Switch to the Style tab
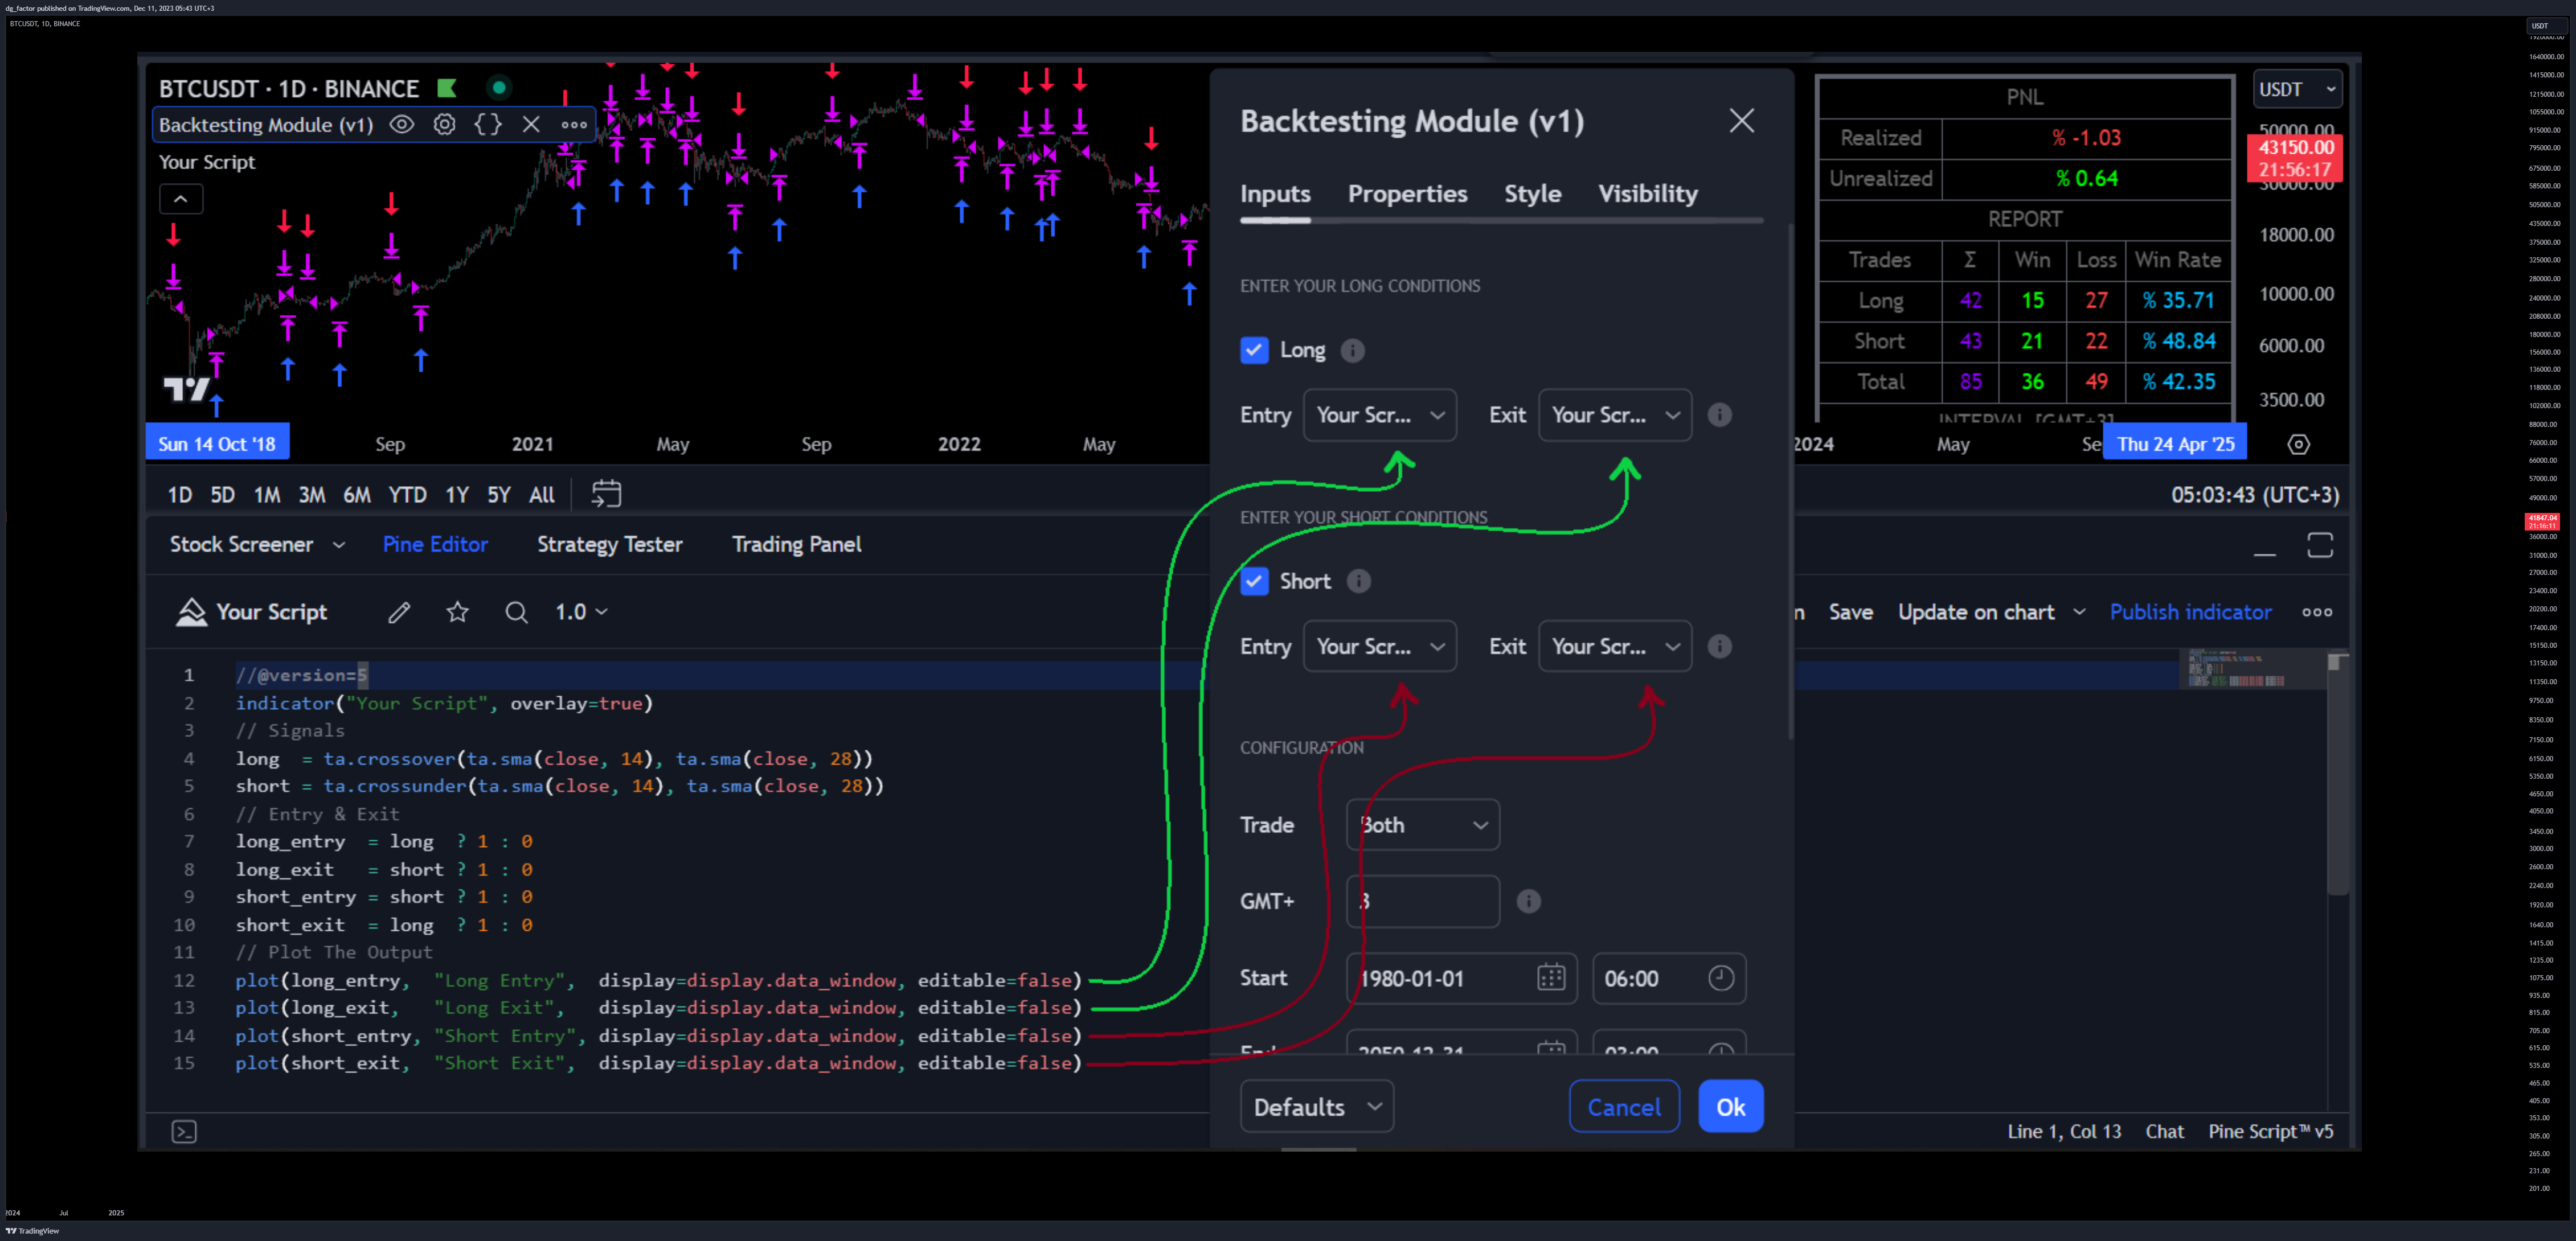 pyautogui.click(x=1532, y=194)
